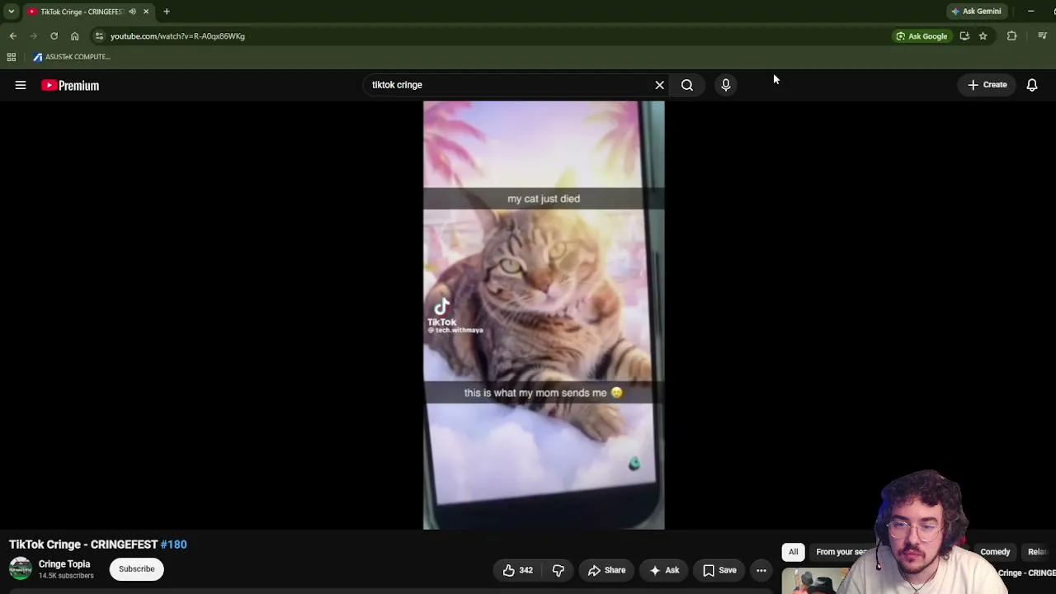1056x594 pixels.
Task: Subscribe to Cringe Topia
Action: pos(137,569)
